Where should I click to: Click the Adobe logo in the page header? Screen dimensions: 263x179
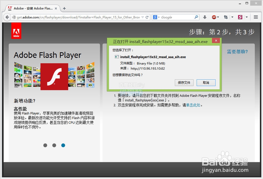click(x=16, y=30)
